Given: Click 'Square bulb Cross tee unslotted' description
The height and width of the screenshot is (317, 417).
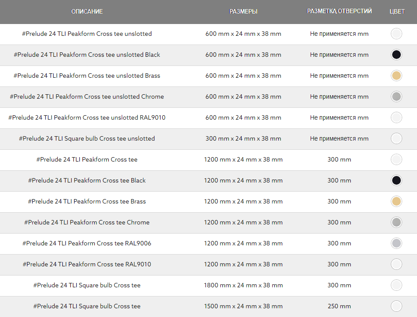Looking at the screenshot, I should (x=87, y=139).
